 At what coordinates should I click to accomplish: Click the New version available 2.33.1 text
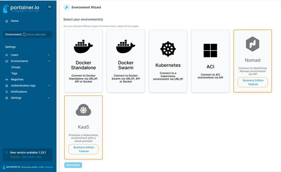coord(28,152)
